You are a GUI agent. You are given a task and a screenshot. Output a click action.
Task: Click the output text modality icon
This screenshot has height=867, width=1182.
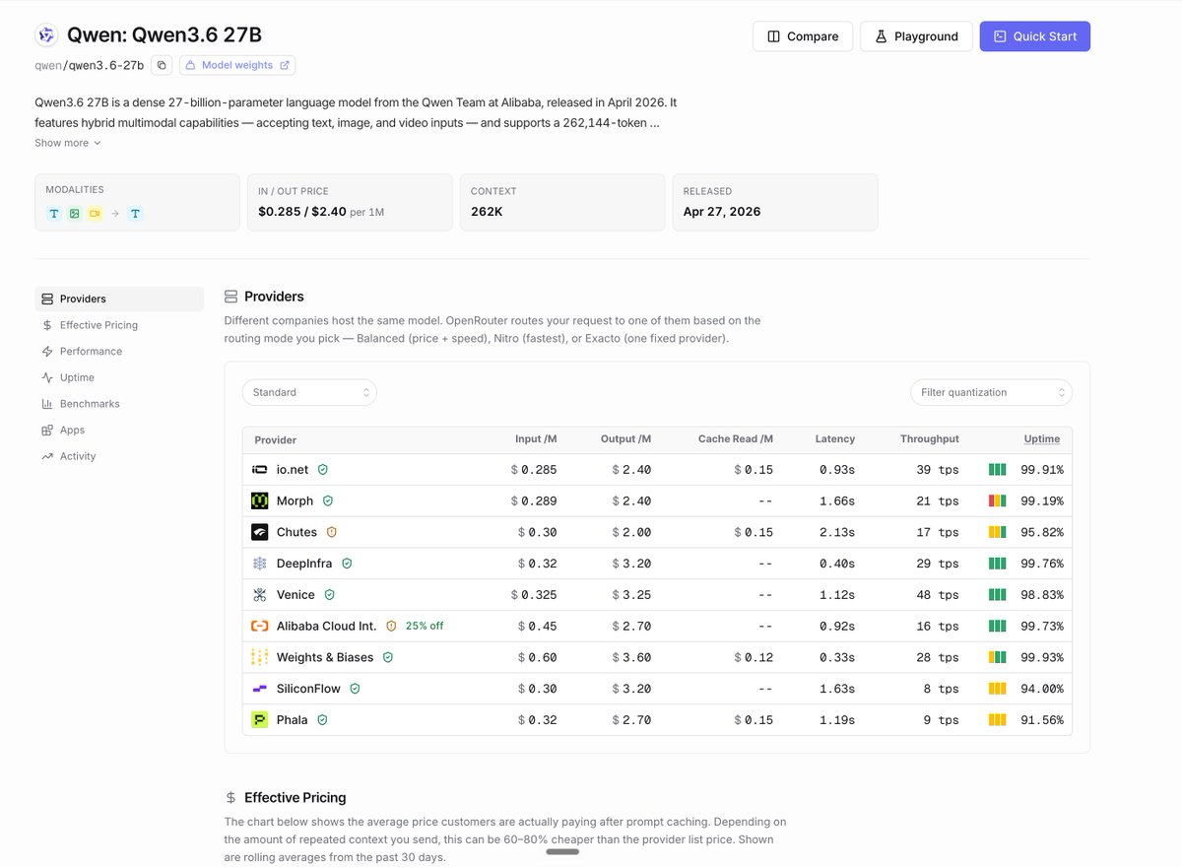pos(135,214)
